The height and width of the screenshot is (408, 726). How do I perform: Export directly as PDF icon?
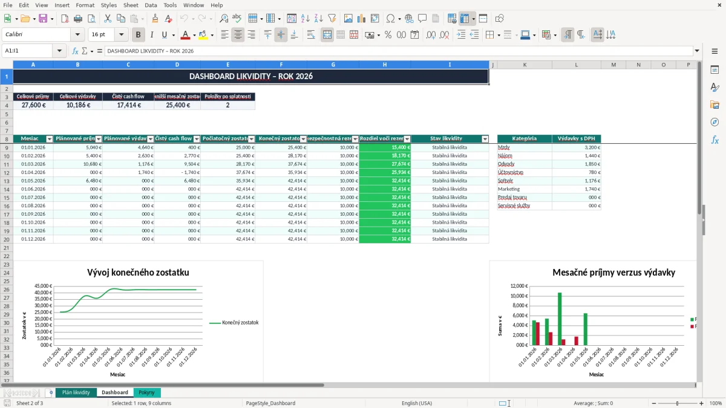coord(66,19)
